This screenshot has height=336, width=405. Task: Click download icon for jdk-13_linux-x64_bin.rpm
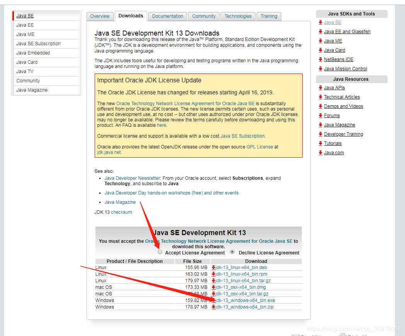pyautogui.click(x=214, y=274)
